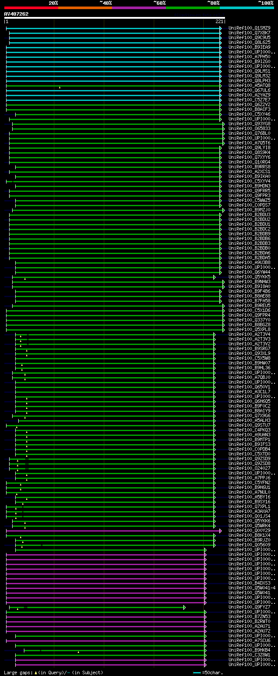Click the cyan segment of the identity legend
278x676 pixels.
pos(247,8)
